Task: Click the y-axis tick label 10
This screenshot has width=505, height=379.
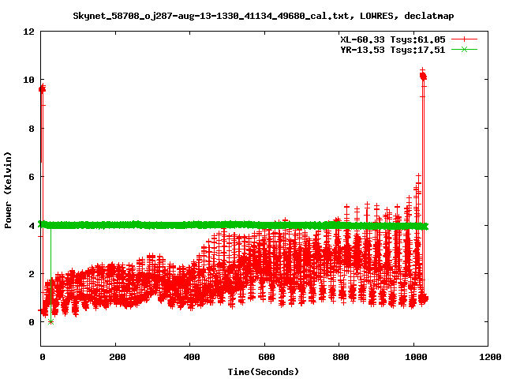Action: [x=28, y=80]
